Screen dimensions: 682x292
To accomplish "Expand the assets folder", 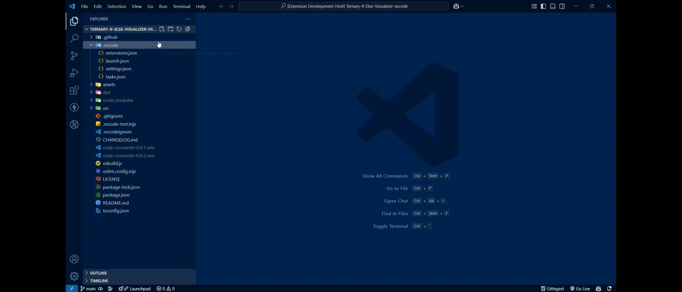I will [x=139, y=84].
